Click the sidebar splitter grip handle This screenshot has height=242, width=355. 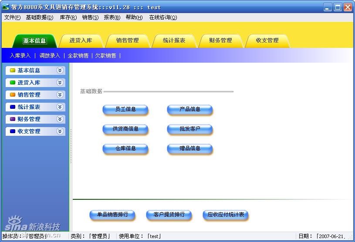[x=71, y=146]
